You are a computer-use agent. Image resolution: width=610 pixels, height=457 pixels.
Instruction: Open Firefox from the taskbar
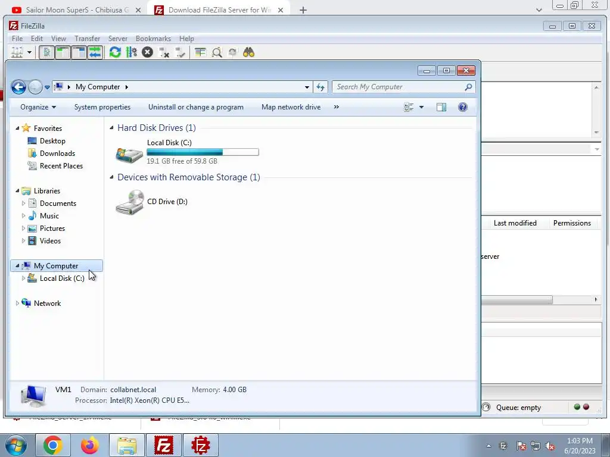coord(89,445)
